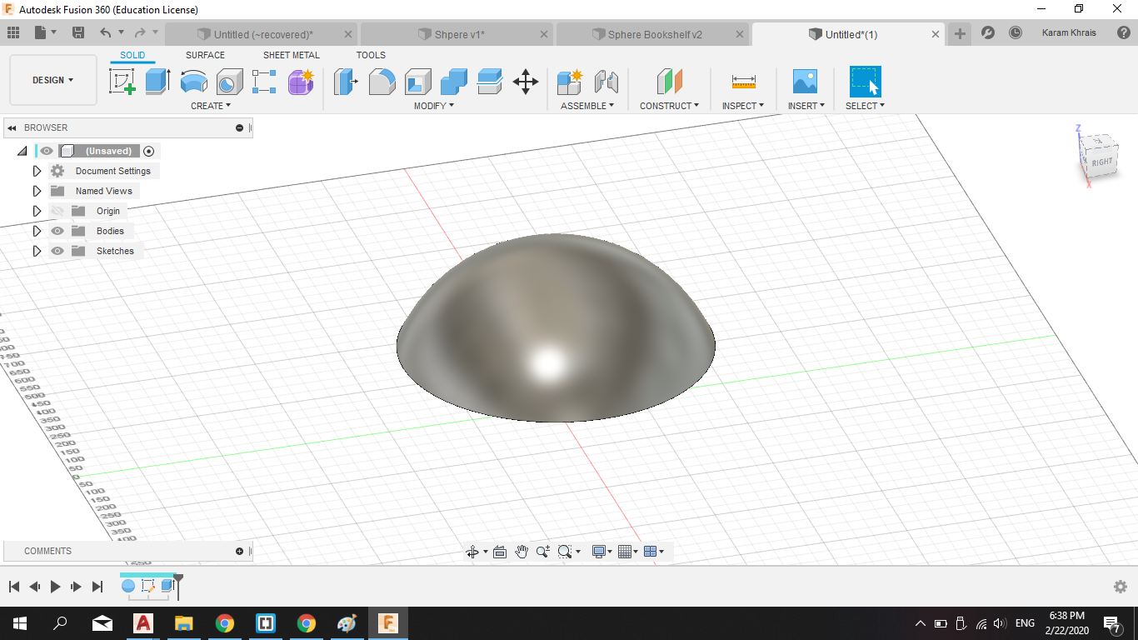Click the Look At icon in navigation bar
Screen dimensions: 1138x640
click(500, 552)
